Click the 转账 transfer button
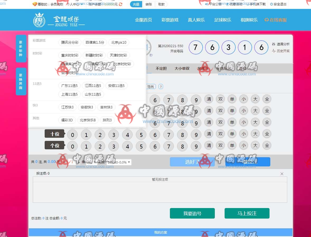 [148, 4]
